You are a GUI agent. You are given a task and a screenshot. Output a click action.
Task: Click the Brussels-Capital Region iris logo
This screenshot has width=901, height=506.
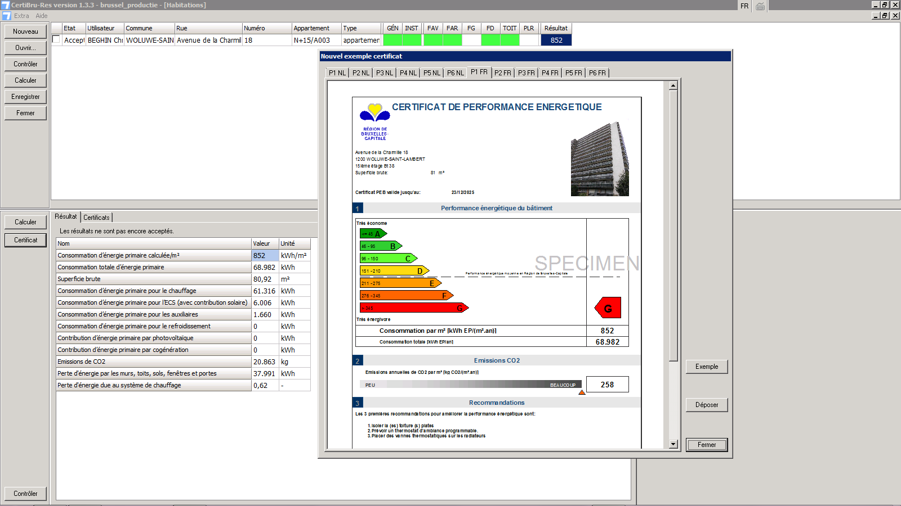click(374, 112)
